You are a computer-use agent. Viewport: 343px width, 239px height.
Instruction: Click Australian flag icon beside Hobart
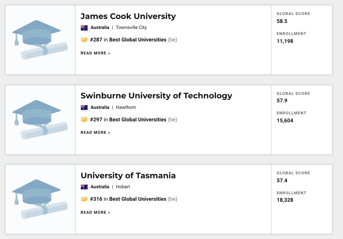[84, 187]
